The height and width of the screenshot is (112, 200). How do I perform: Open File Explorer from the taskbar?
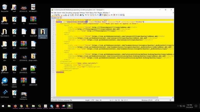(9, 106)
